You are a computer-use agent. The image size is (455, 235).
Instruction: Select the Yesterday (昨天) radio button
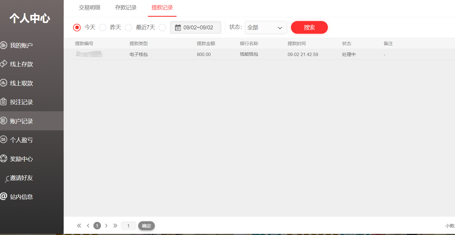tap(103, 28)
